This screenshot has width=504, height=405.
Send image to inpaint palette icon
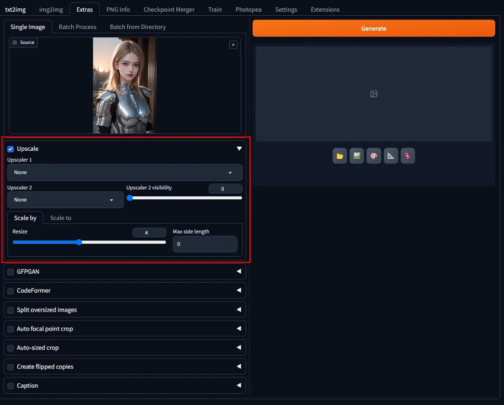coord(374,156)
